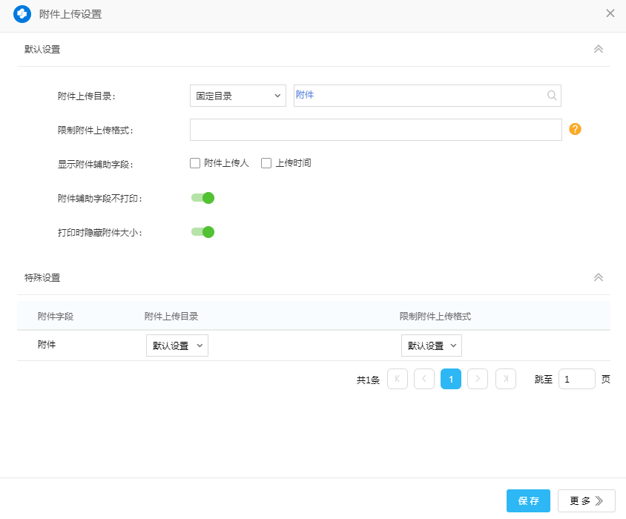
Task: Click the 限制附件上传格式 input field
Action: point(375,130)
